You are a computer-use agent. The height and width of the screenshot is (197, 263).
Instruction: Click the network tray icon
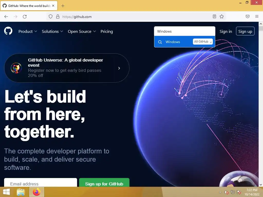(x=233, y=192)
